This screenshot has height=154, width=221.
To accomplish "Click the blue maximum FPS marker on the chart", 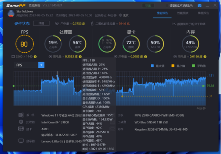I will (x=57, y=76).
